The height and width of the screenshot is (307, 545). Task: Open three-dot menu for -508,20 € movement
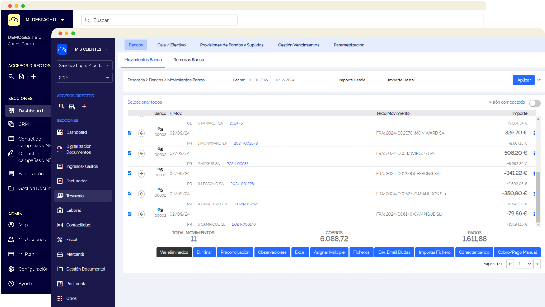point(534,153)
